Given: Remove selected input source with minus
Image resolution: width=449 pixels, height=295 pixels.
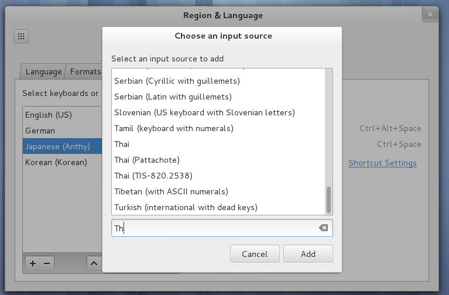Looking at the screenshot, I should click(47, 263).
